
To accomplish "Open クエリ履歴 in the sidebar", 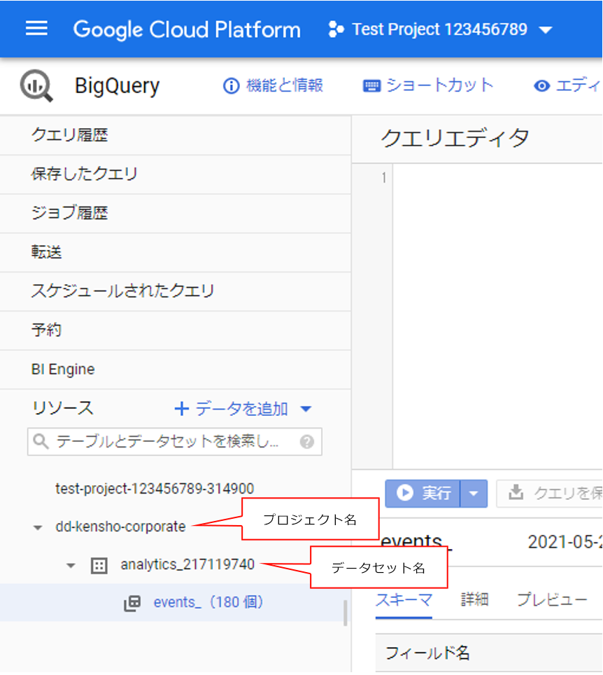I will (70, 135).
